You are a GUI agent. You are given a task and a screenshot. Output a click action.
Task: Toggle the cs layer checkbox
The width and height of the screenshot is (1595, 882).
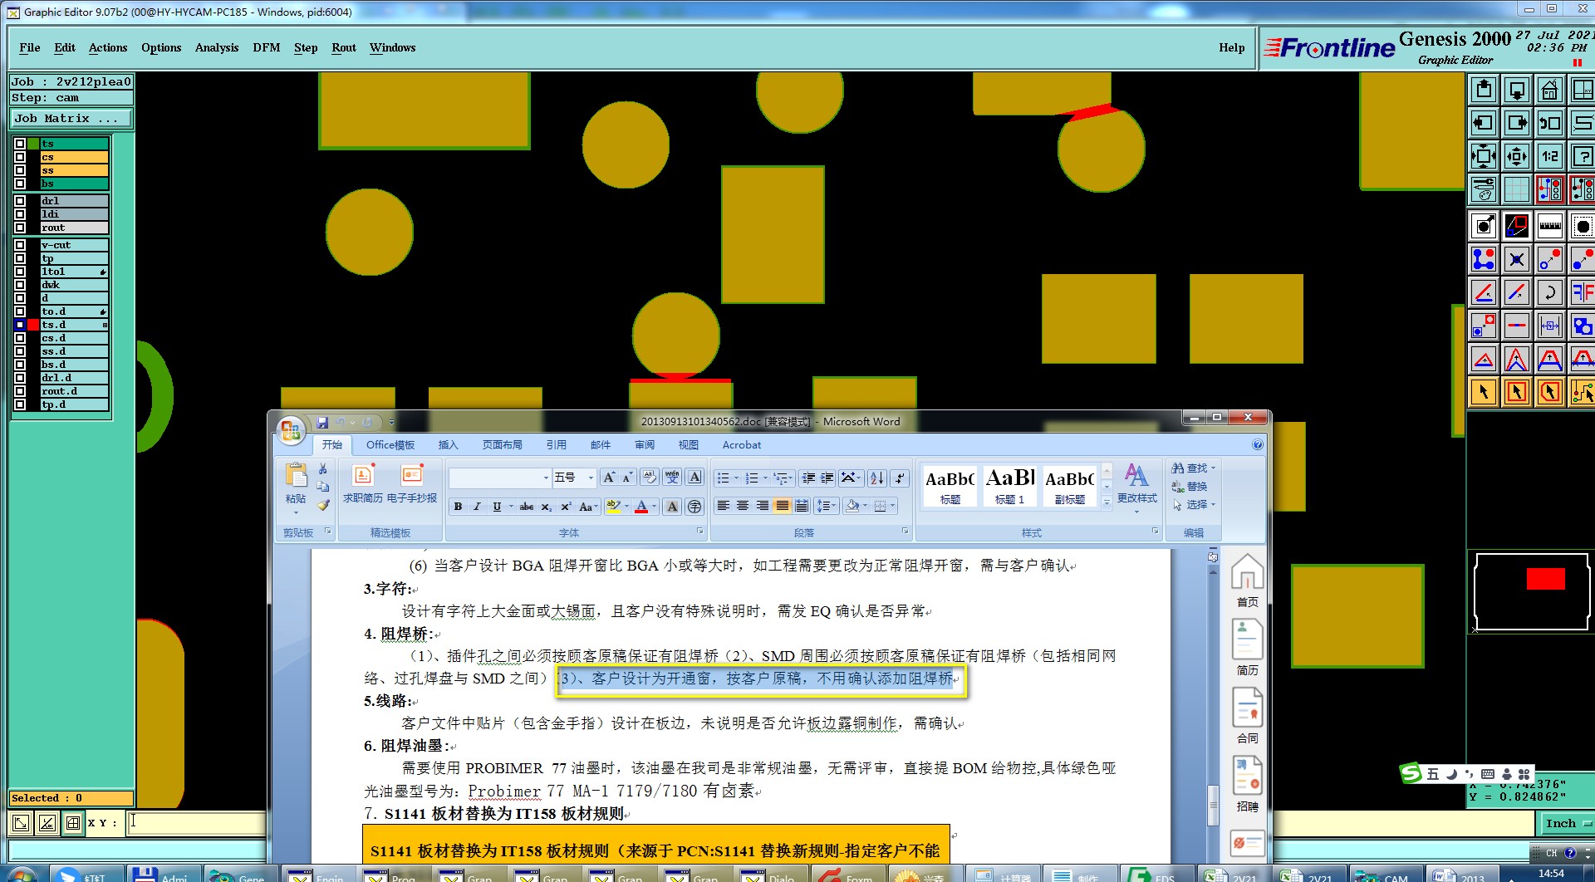20,157
